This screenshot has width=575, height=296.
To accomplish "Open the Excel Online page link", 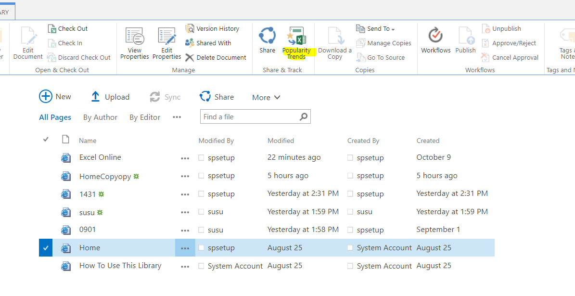I will click(100, 157).
